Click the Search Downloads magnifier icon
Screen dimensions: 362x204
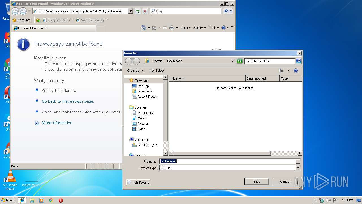[x=299, y=61]
